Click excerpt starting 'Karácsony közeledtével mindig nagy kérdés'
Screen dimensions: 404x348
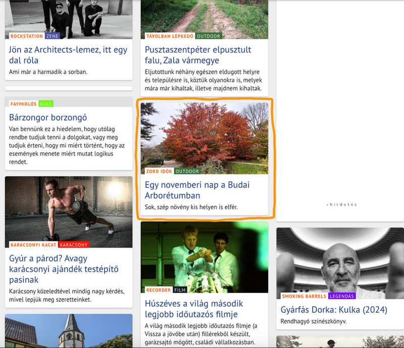tap(67, 296)
